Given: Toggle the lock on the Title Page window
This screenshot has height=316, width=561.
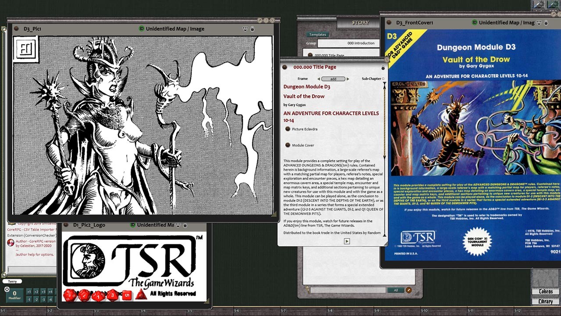Looking at the screenshot, I should pyautogui.click(x=383, y=67).
